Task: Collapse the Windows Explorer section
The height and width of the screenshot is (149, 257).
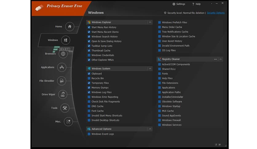Action: pyautogui.click(x=150, y=22)
